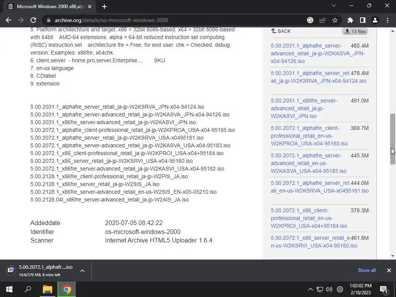Open Windows Start menu
Viewport: 396px width, 297px height.
pos(9,289)
